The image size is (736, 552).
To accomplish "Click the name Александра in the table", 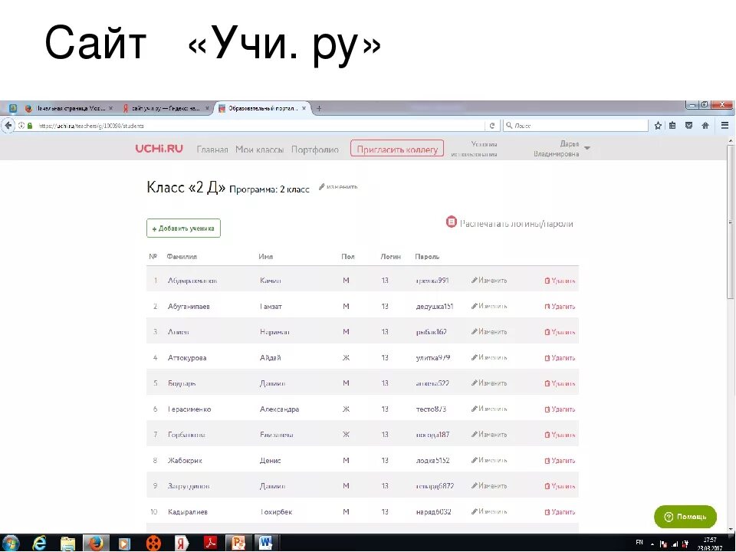I will tap(279, 409).
